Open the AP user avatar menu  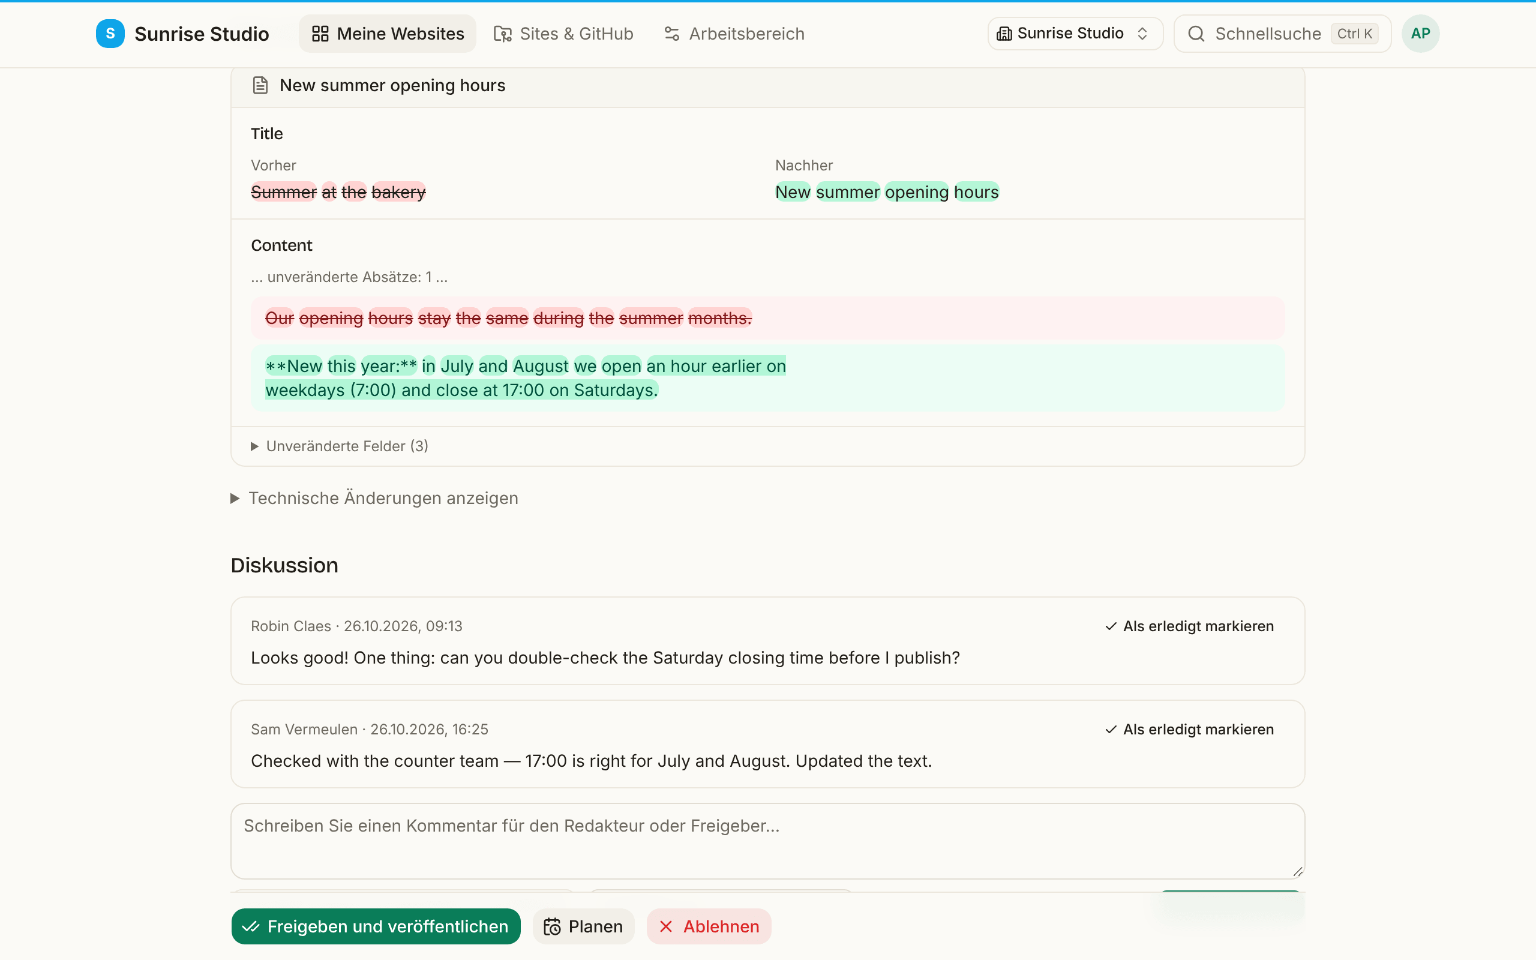tap(1420, 34)
